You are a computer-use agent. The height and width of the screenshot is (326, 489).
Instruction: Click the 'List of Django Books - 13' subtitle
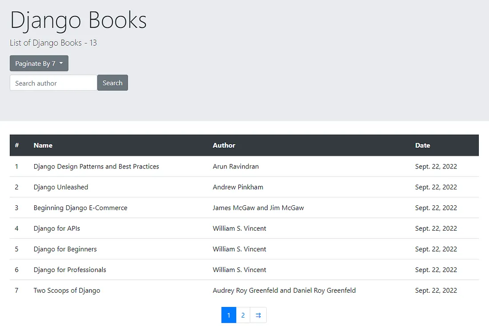click(x=53, y=43)
